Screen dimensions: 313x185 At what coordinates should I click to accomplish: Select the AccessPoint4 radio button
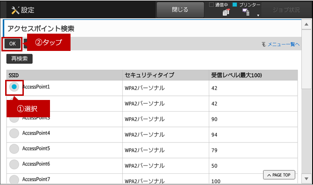pos(14,133)
